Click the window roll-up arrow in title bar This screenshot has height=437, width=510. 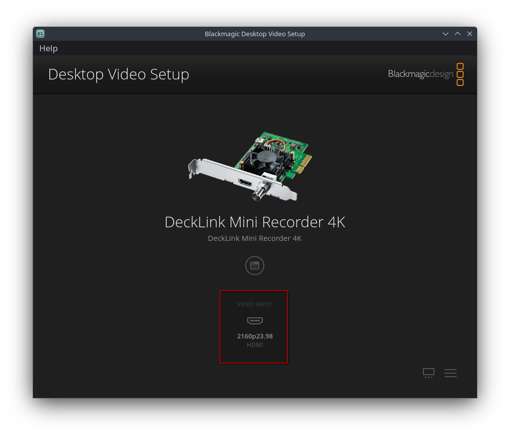coord(457,34)
